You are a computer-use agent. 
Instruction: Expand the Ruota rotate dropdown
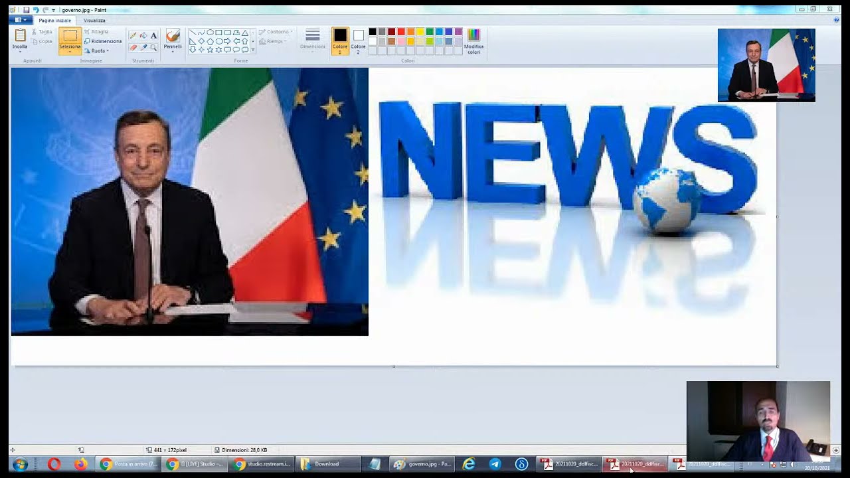[x=96, y=50]
